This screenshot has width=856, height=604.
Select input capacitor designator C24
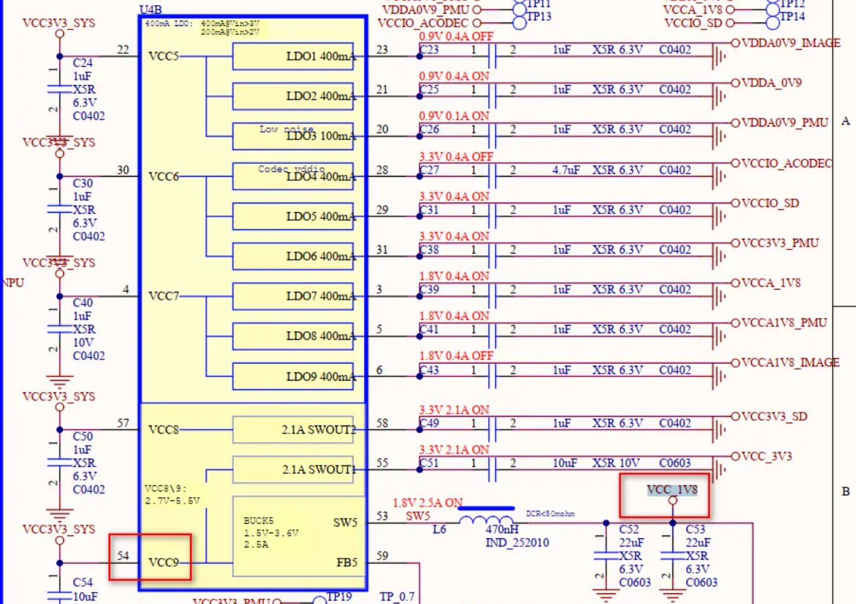(83, 63)
